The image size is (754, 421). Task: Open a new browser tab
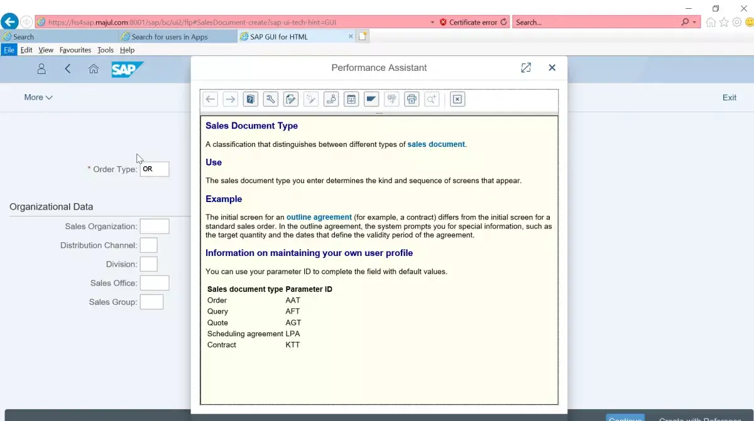(x=363, y=36)
